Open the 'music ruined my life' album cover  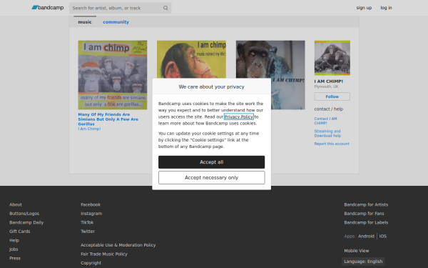click(x=191, y=59)
